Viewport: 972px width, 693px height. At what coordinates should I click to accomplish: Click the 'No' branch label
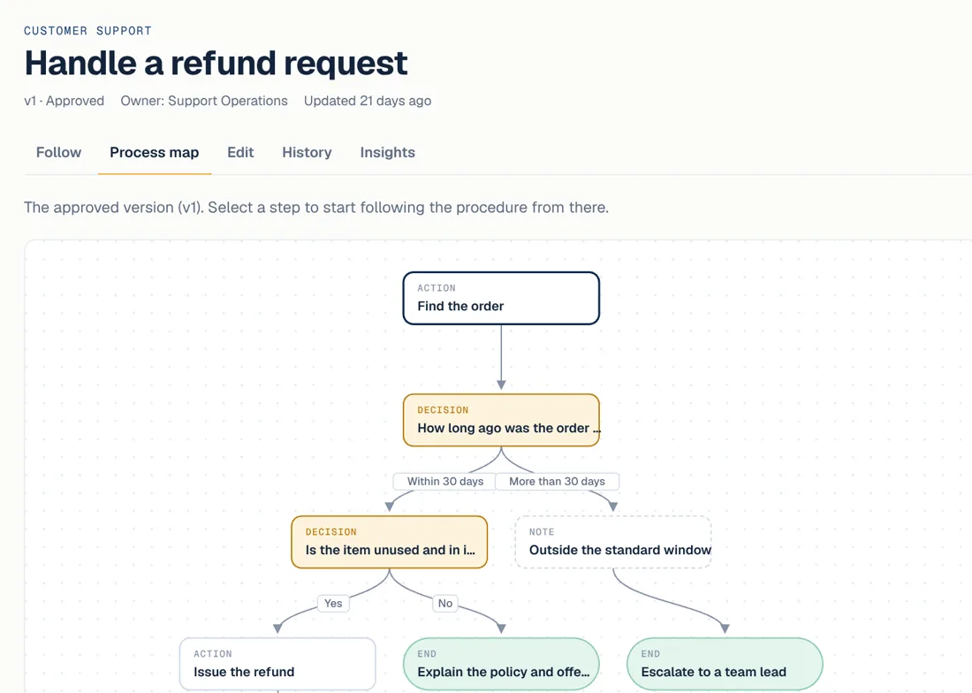(445, 603)
